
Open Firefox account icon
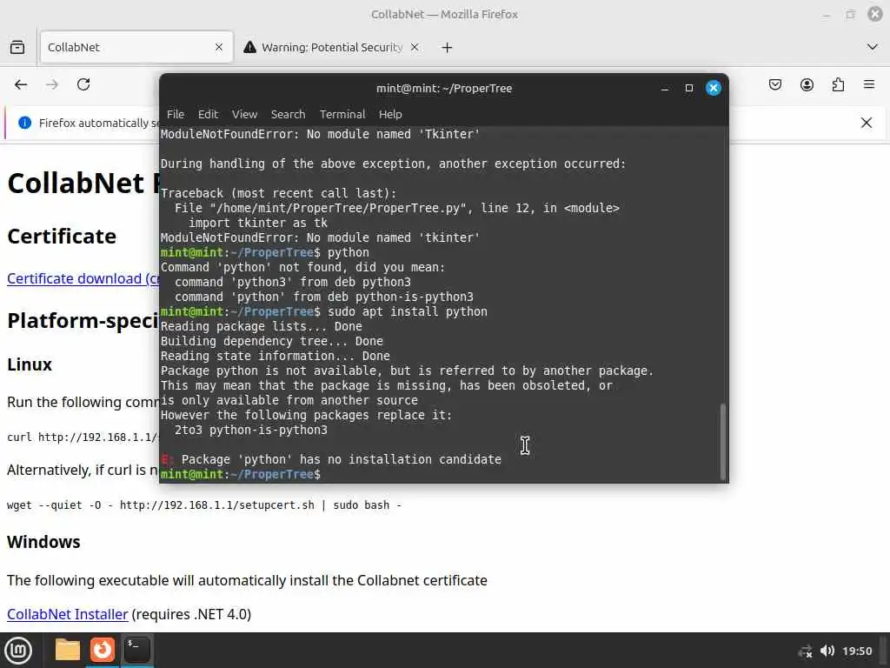click(807, 84)
